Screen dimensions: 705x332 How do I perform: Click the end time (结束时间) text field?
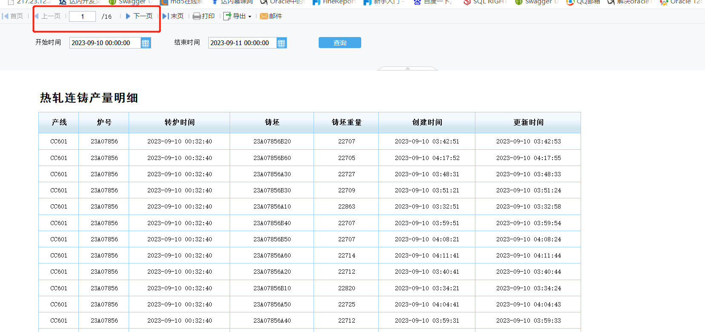[242, 43]
